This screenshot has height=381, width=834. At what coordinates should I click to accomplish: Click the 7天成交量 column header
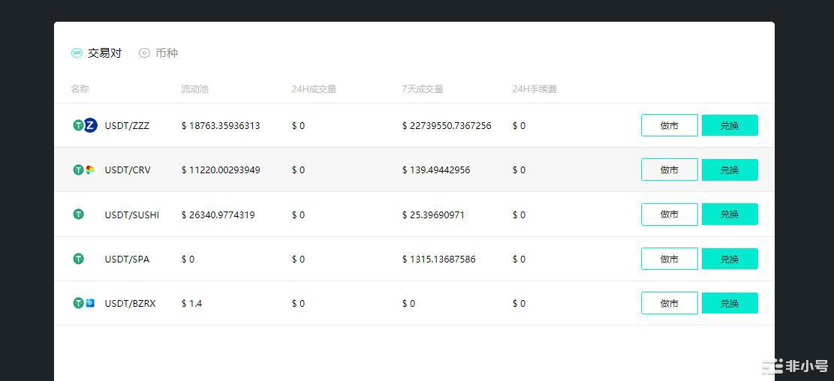tap(423, 88)
